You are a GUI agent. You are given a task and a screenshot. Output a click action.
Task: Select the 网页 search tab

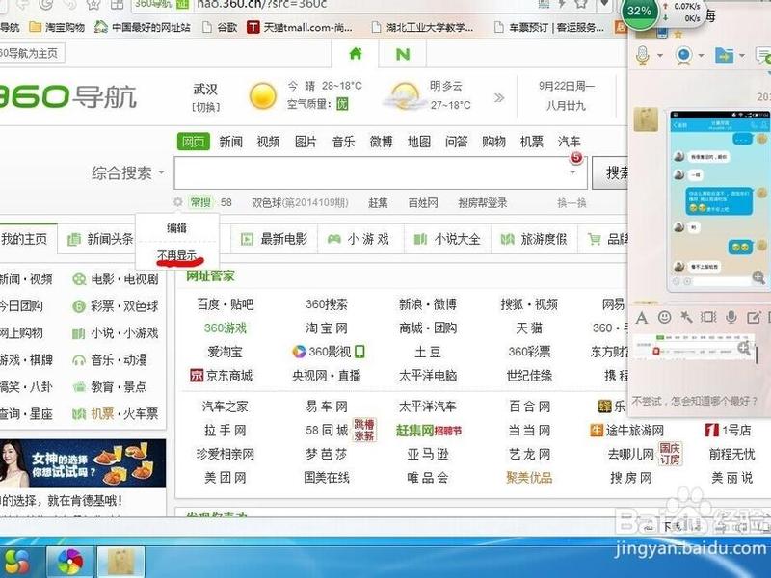pyautogui.click(x=194, y=142)
